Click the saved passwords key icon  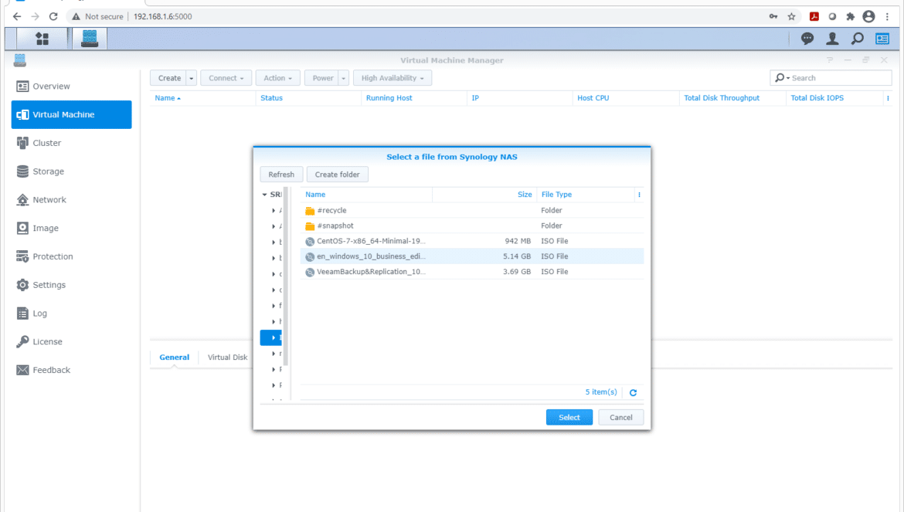click(773, 16)
